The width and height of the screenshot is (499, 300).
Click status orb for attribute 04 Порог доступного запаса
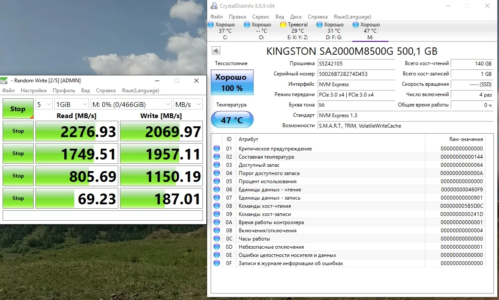[x=217, y=173]
